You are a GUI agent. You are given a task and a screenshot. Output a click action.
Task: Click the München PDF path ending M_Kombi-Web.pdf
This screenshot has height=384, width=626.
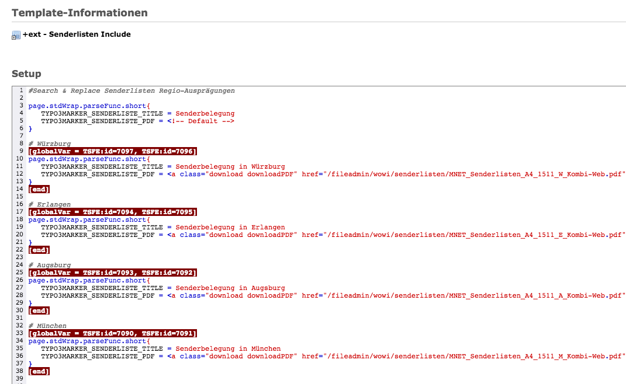pyautogui.click(x=474, y=356)
